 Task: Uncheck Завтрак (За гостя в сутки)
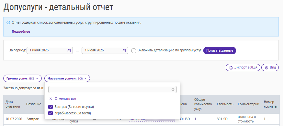(x=51, y=107)
